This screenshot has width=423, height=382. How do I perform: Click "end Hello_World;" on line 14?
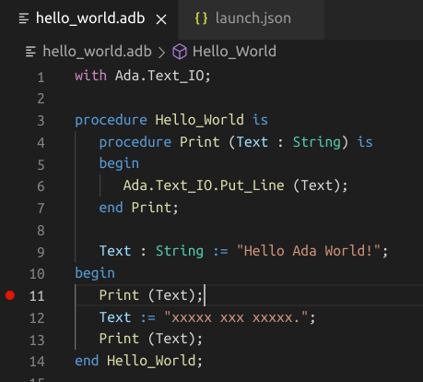click(x=139, y=361)
